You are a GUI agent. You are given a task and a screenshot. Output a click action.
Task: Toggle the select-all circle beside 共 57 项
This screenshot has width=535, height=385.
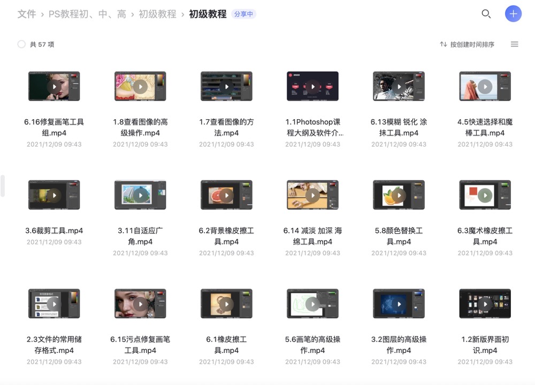coord(21,44)
